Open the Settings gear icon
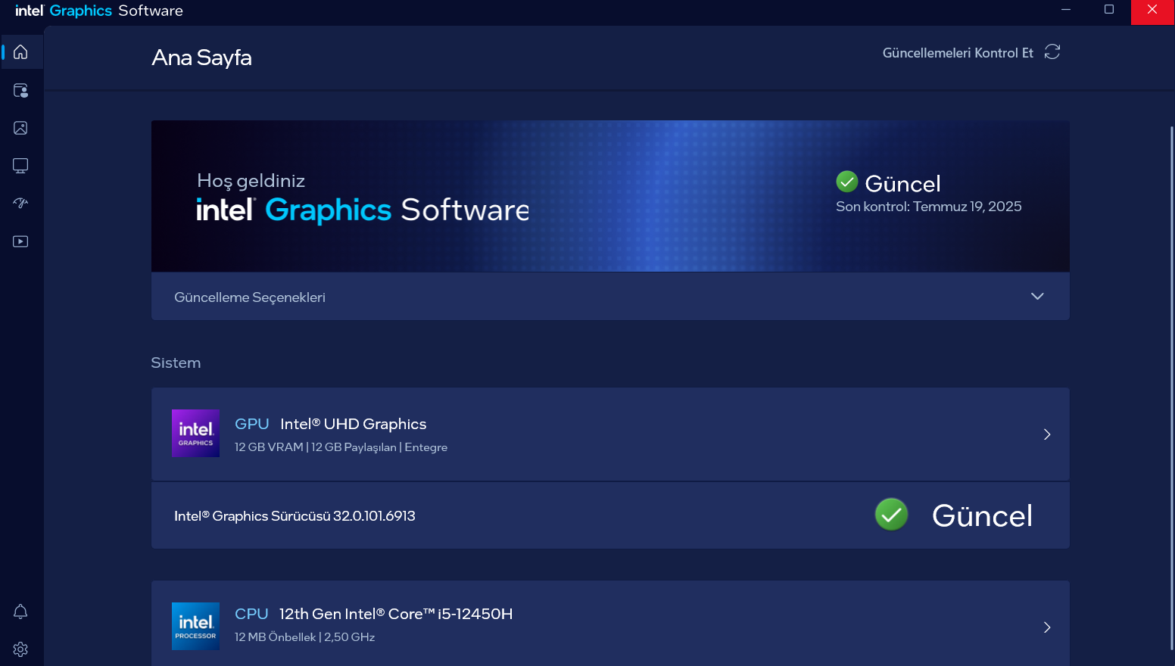The width and height of the screenshot is (1175, 666). point(20,649)
